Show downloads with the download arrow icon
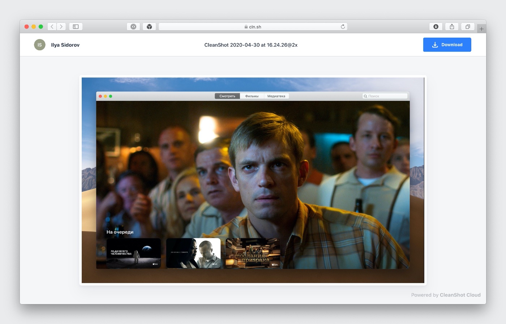This screenshot has width=506, height=324. coord(436,26)
